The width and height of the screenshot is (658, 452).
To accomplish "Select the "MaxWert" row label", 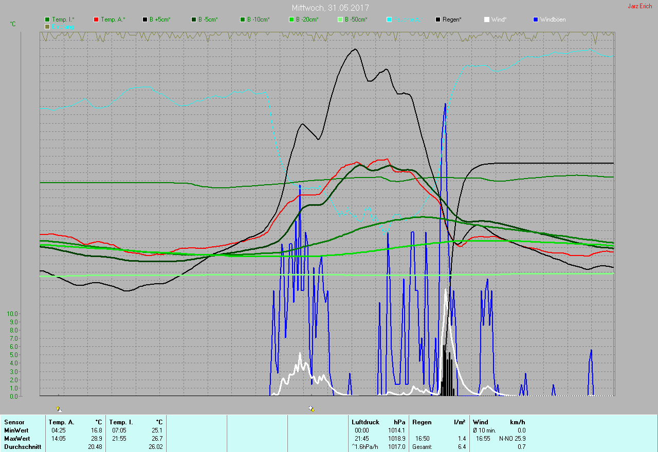I will coord(17,439).
